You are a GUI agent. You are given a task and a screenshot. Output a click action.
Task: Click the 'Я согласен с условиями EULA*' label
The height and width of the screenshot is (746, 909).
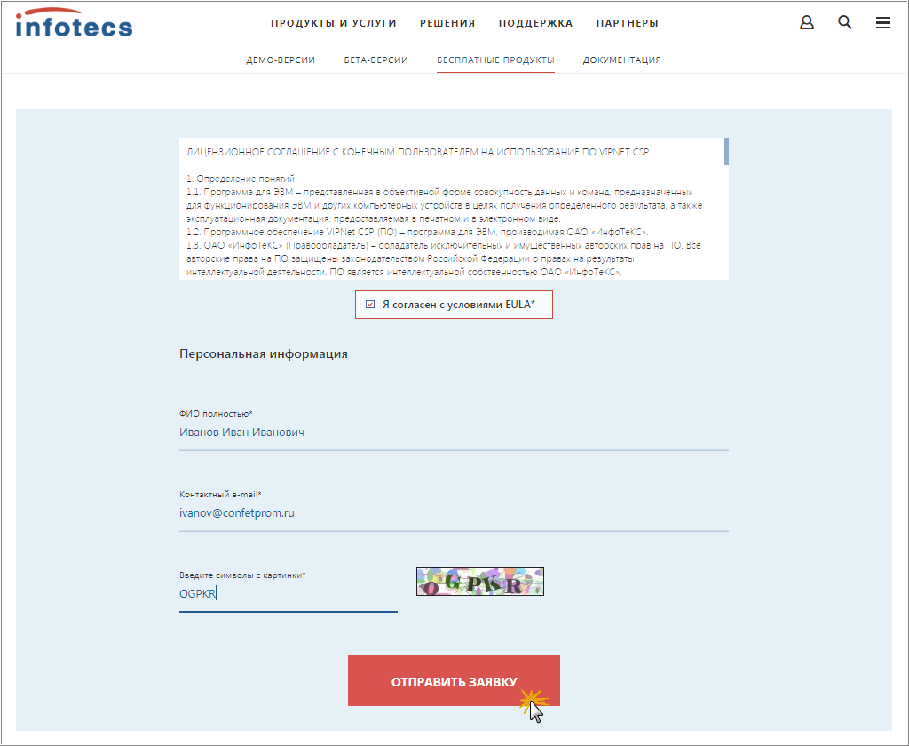coord(459,305)
